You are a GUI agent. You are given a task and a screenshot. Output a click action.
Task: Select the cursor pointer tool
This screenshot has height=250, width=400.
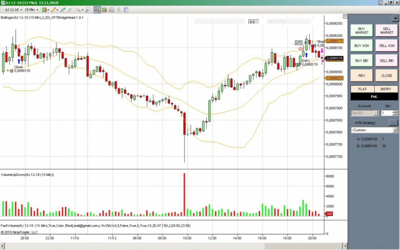click(78, 10)
